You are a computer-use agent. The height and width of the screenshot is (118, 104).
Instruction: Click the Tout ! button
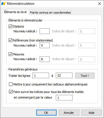pos(85,76)
